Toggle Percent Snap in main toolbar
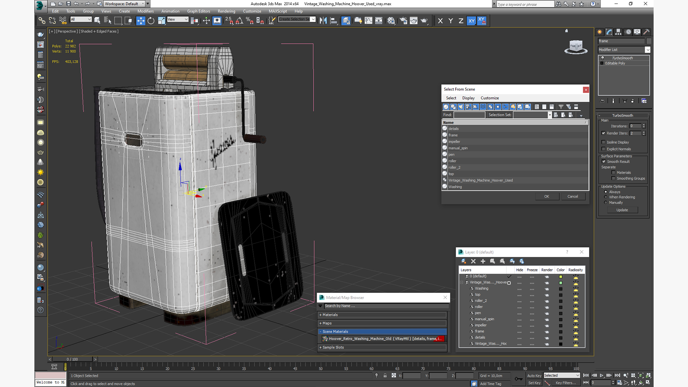Viewport: 688px width, 387px height. (250, 21)
